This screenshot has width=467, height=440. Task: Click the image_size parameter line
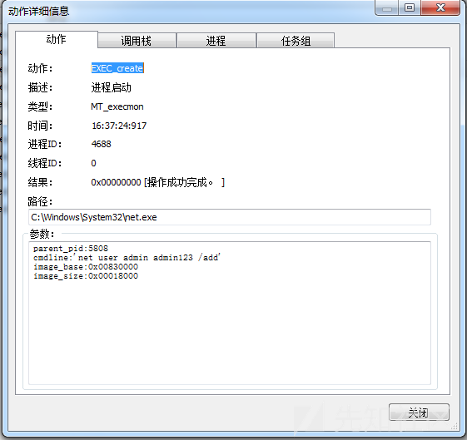pyautogui.click(x=86, y=276)
